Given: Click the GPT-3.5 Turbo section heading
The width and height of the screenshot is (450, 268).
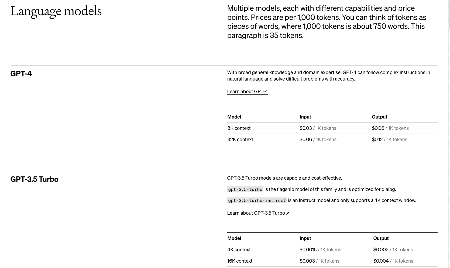Looking at the screenshot, I should click(34, 179).
